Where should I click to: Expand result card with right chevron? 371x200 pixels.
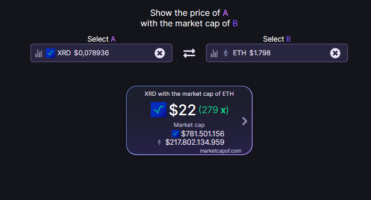coord(245,121)
